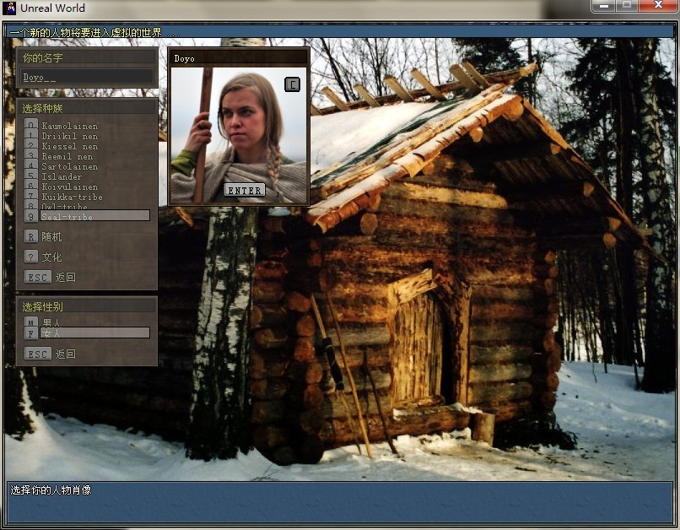Click the 7 key icon beside Kuikka-tribe
The image size is (680, 530).
coord(30,195)
